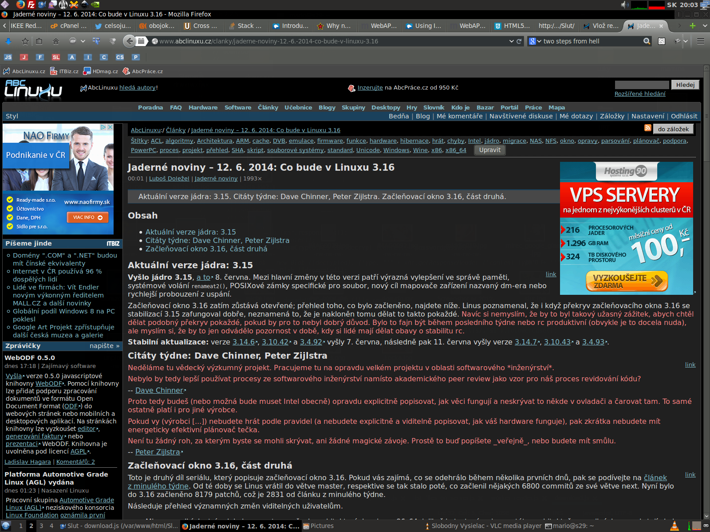Switch to workspace 3 in the bottom panel
This screenshot has width=710, height=532.
tap(41, 526)
